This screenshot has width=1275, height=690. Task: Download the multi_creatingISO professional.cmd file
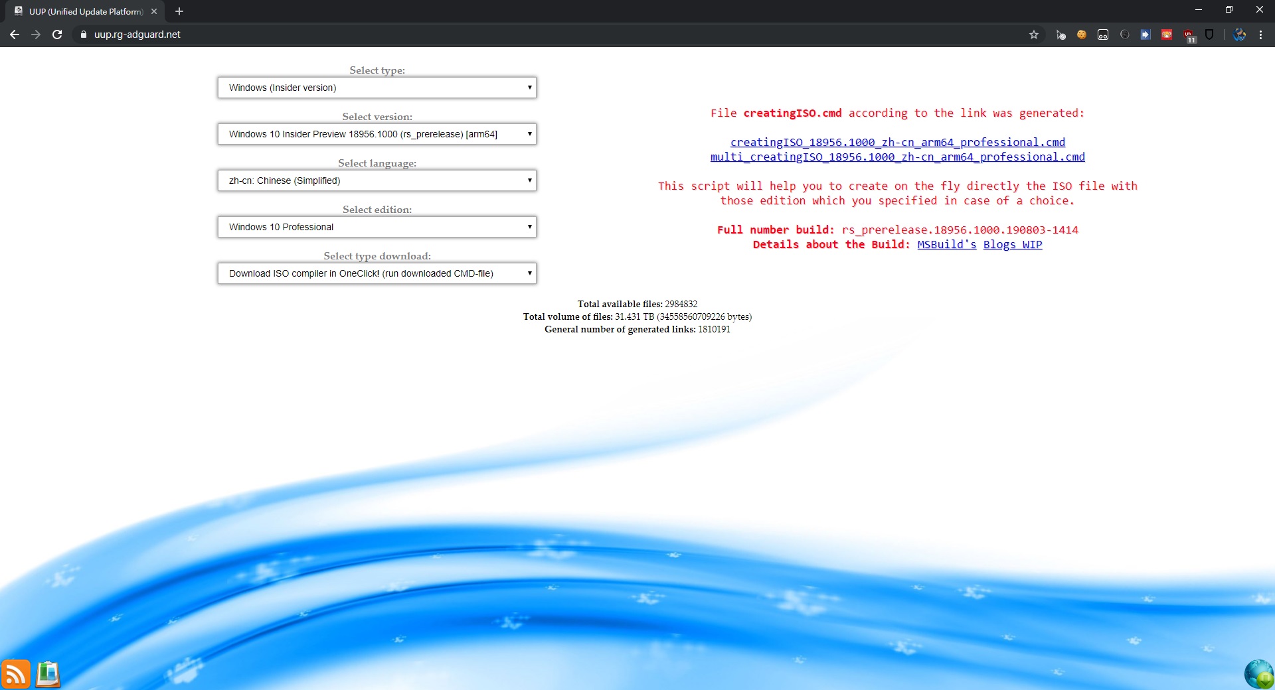click(898, 157)
